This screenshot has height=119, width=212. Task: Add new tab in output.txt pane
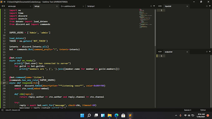click(x=207, y=52)
